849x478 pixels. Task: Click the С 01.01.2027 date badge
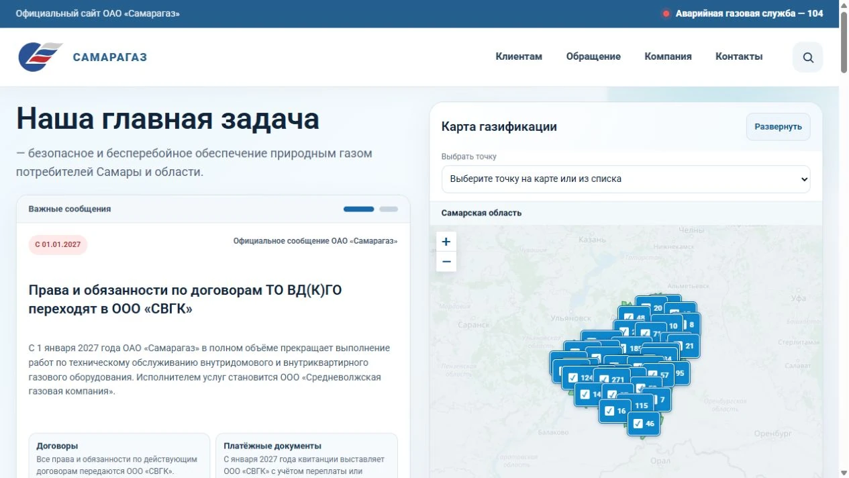click(58, 244)
